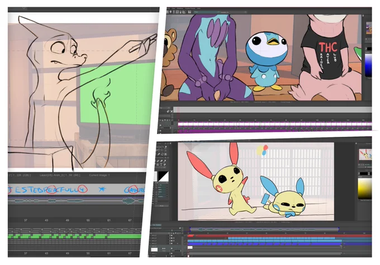Pick a shade in the blue color gradient field
Image resolution: width=380 pixels, height=265 pixels.
[369, 65]
